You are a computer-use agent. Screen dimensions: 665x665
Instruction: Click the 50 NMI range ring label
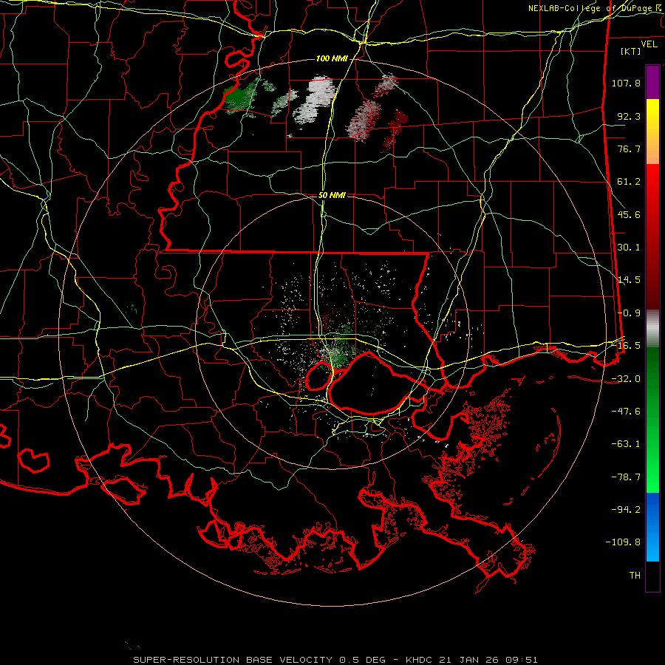(x=332, y=195)
